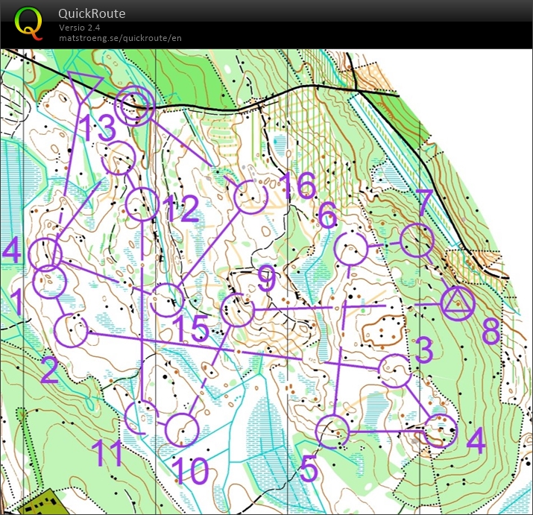Select the double-circle finish marker
The height and width of the screenshot is (515, 533).
point(136,105)
